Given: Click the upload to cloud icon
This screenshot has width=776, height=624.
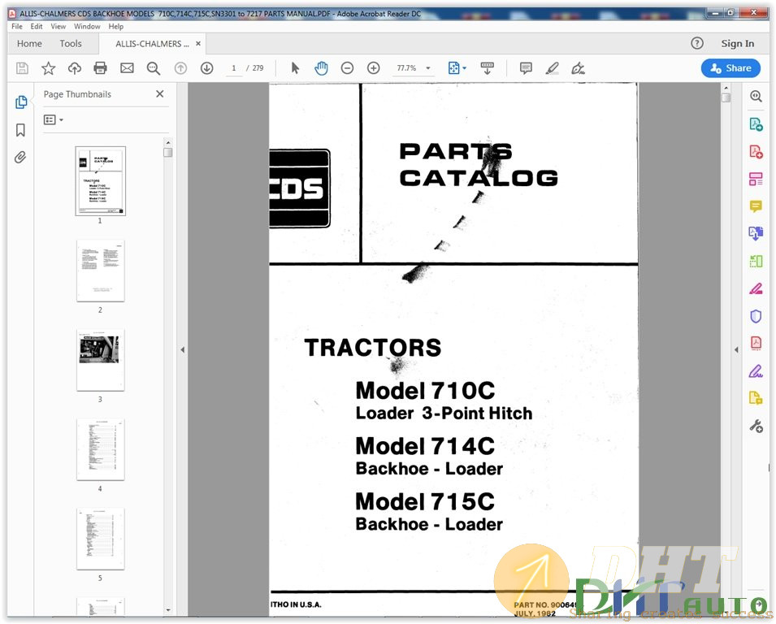Looking at the screenshot, I should pyautogui.click(x=75, y=68).
